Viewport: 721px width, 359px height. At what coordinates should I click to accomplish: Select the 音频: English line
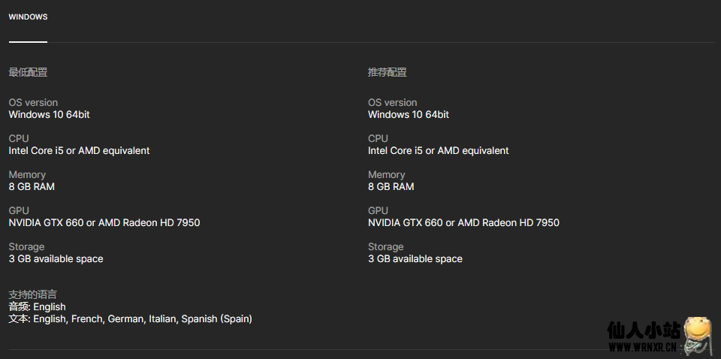38,306
